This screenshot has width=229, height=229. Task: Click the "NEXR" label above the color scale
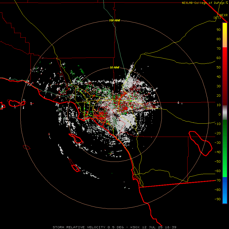(x=224, y=15)
